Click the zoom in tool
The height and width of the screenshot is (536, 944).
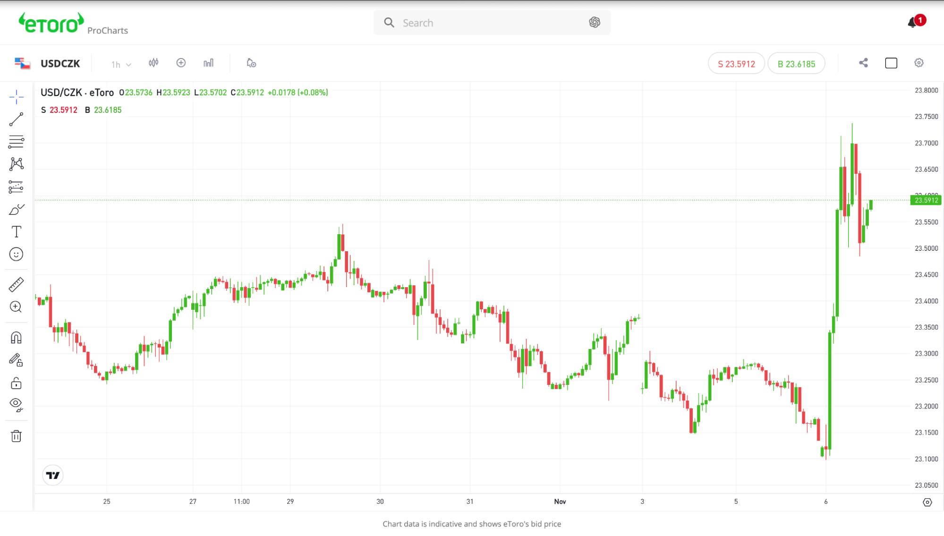click(x=16, y=307)
